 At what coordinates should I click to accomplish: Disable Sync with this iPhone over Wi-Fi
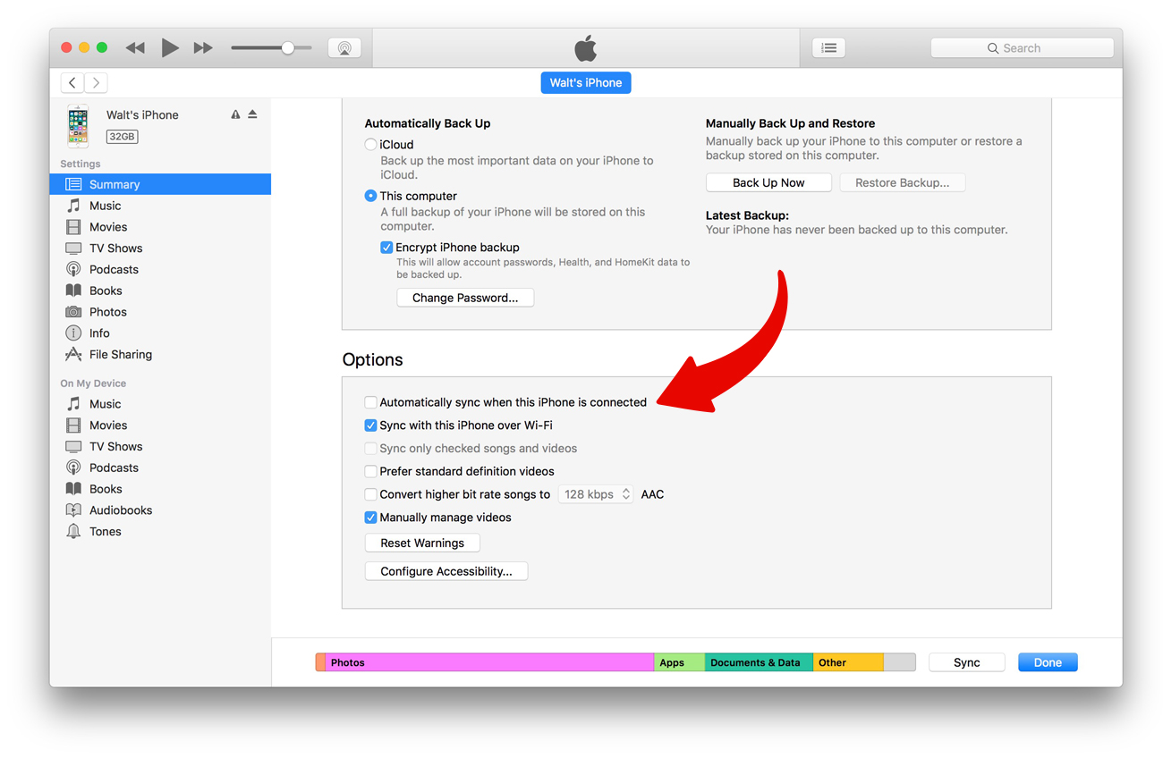370,425
